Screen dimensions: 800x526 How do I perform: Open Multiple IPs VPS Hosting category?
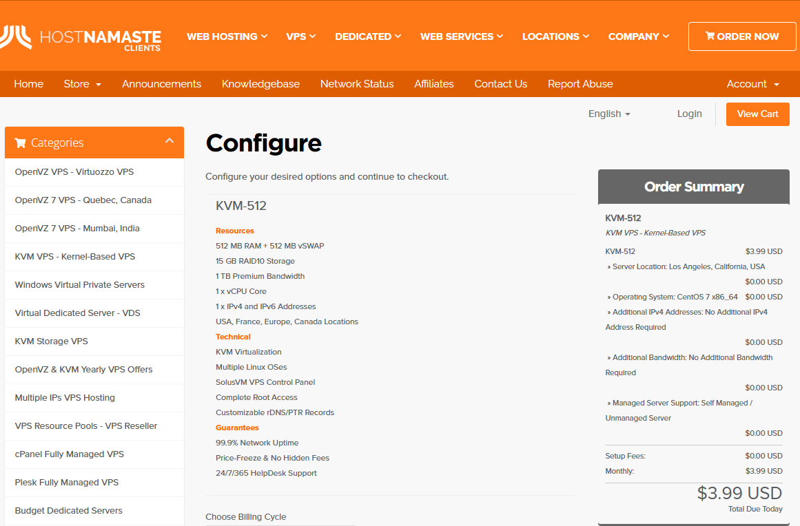tap(94, 397)
